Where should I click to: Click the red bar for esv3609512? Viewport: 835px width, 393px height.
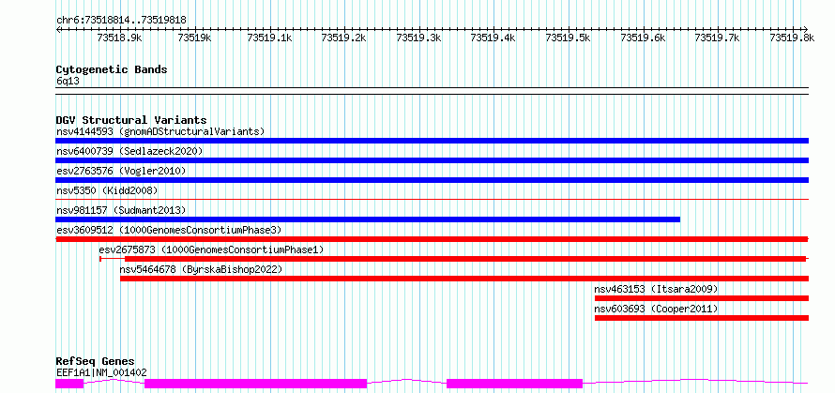tap(432, 239)
